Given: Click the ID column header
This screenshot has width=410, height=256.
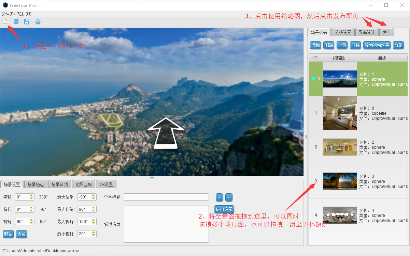Looking at the screenshot, I should point(315,58).
